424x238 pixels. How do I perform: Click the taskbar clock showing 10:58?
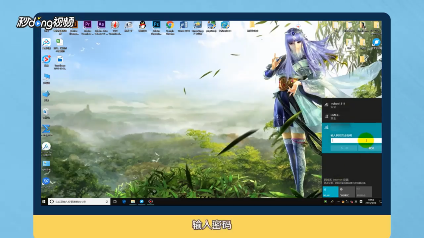click(x=371, y=201)
